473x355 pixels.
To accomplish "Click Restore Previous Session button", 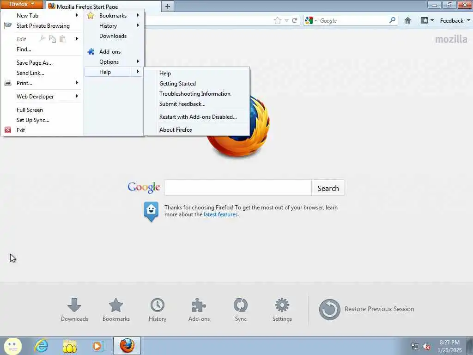I will click(x=366, y=309).
